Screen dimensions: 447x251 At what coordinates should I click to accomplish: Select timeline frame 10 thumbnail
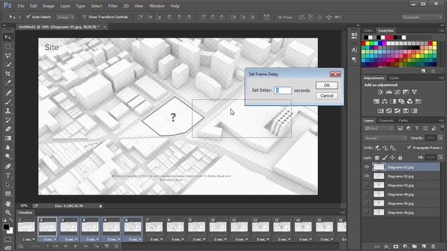tap(217, 227)
